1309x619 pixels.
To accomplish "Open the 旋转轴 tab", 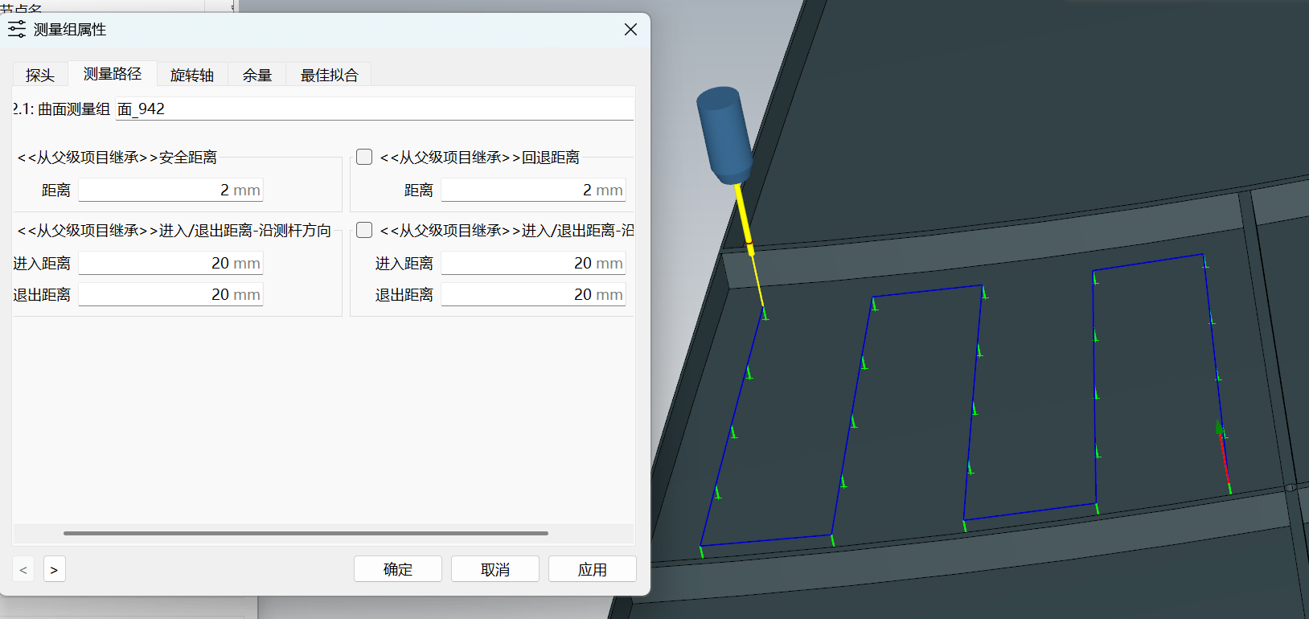I will click(192, 75).
